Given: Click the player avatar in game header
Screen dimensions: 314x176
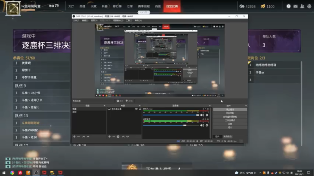Looking at the screenshot, I should coord(13,8).
